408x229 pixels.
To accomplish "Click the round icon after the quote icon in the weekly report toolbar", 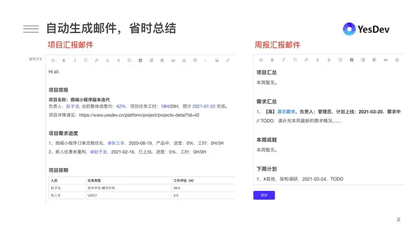I will 397,60.
